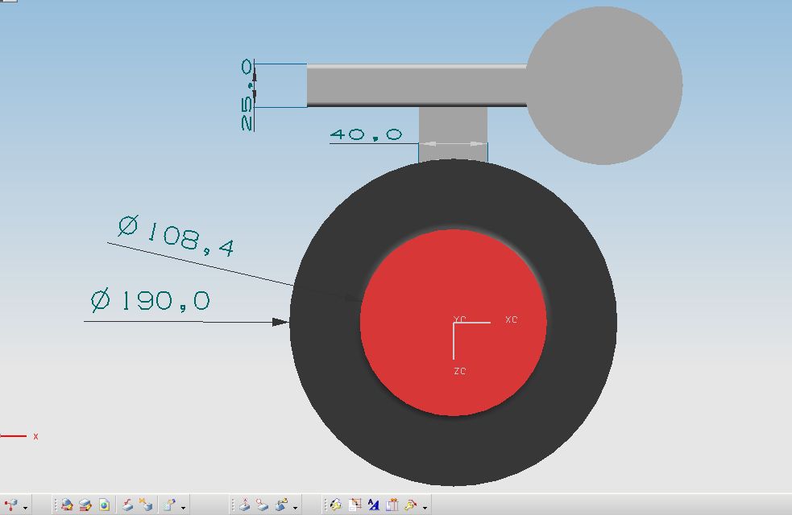
Task: Select the horizontal gray bar
Action: 417,85
